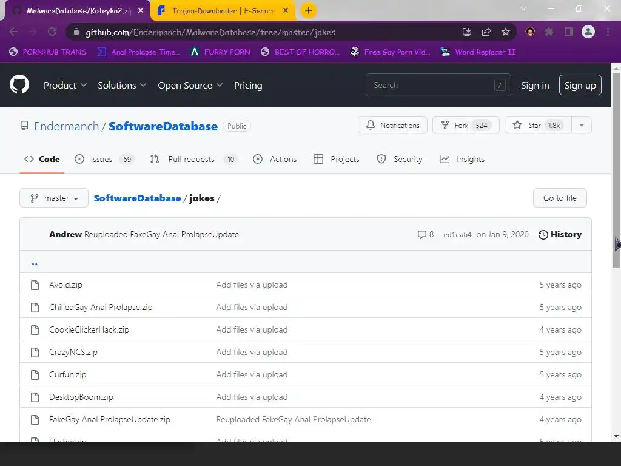Open CrazyNCS.zip file
This screenshot has width=621, height=466.
[x=73, y=353]
